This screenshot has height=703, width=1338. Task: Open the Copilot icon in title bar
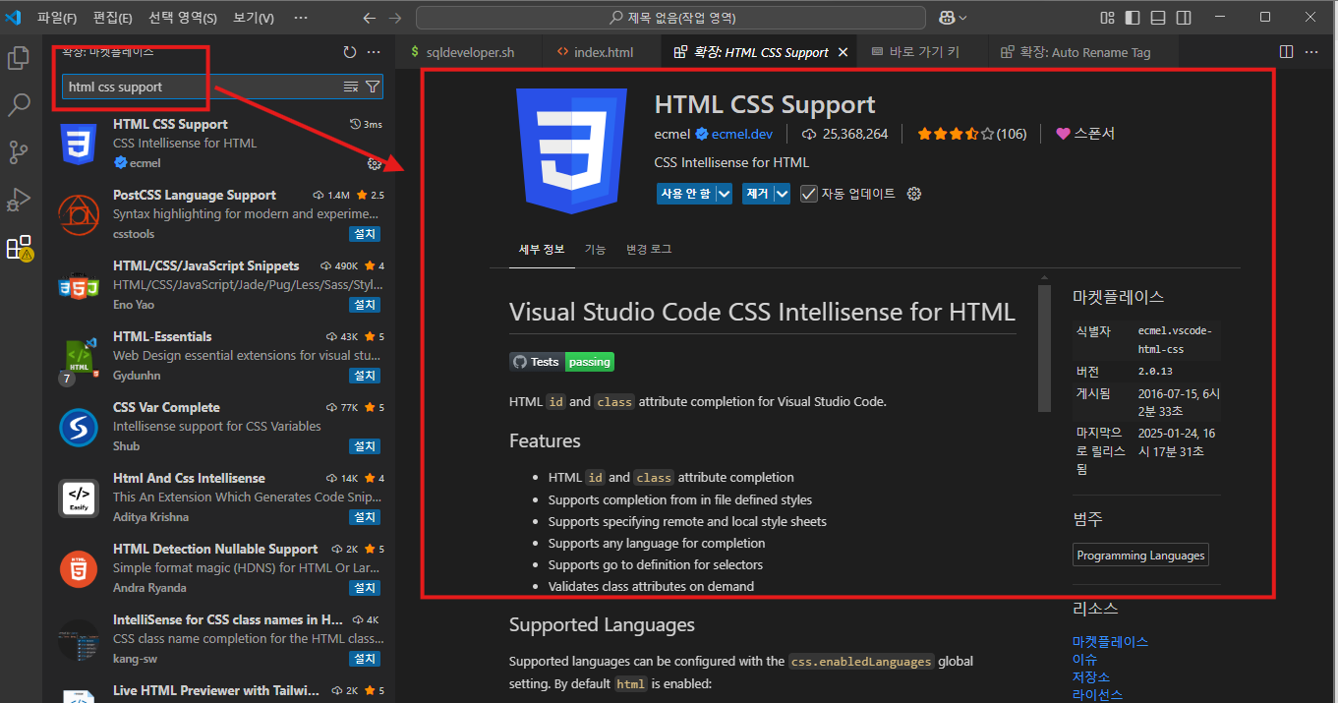tap(947, 18)
